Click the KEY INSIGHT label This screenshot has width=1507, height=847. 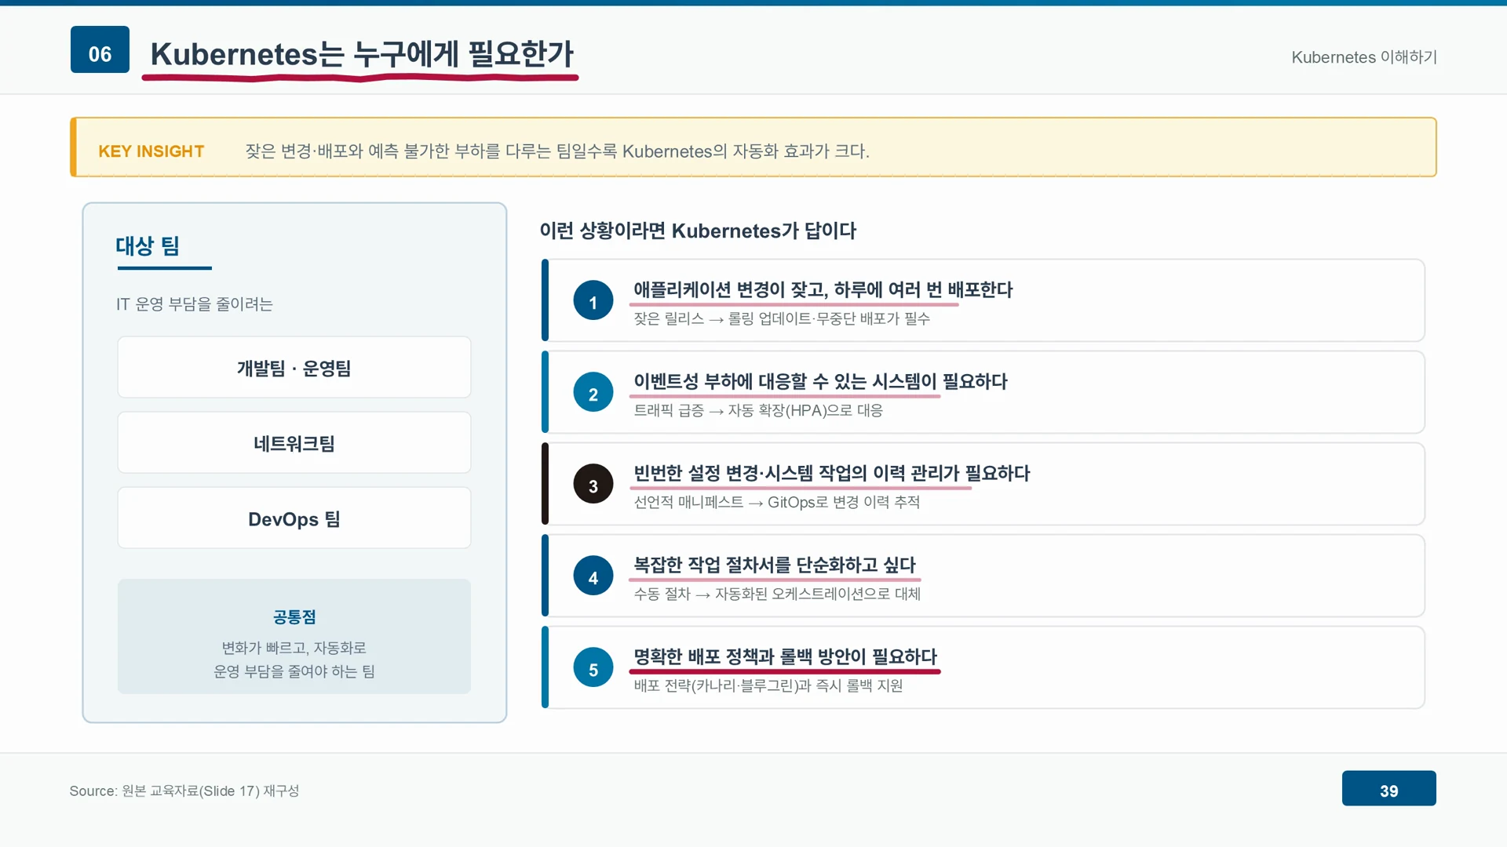pos(151,151)
